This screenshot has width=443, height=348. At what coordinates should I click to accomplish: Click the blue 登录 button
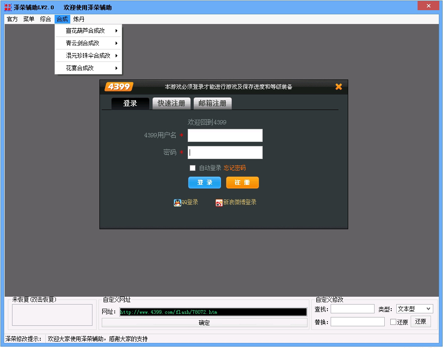pyautogui.click(x=204, y=183)
